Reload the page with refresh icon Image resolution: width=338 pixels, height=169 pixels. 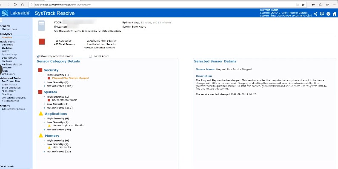tap(15, 5)
